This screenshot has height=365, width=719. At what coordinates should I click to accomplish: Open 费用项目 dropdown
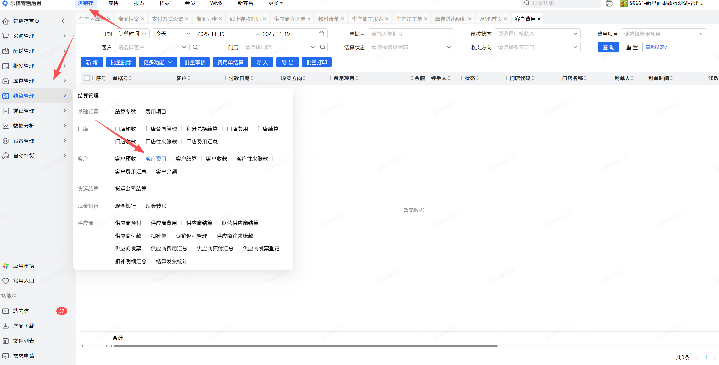coord(664,34)
